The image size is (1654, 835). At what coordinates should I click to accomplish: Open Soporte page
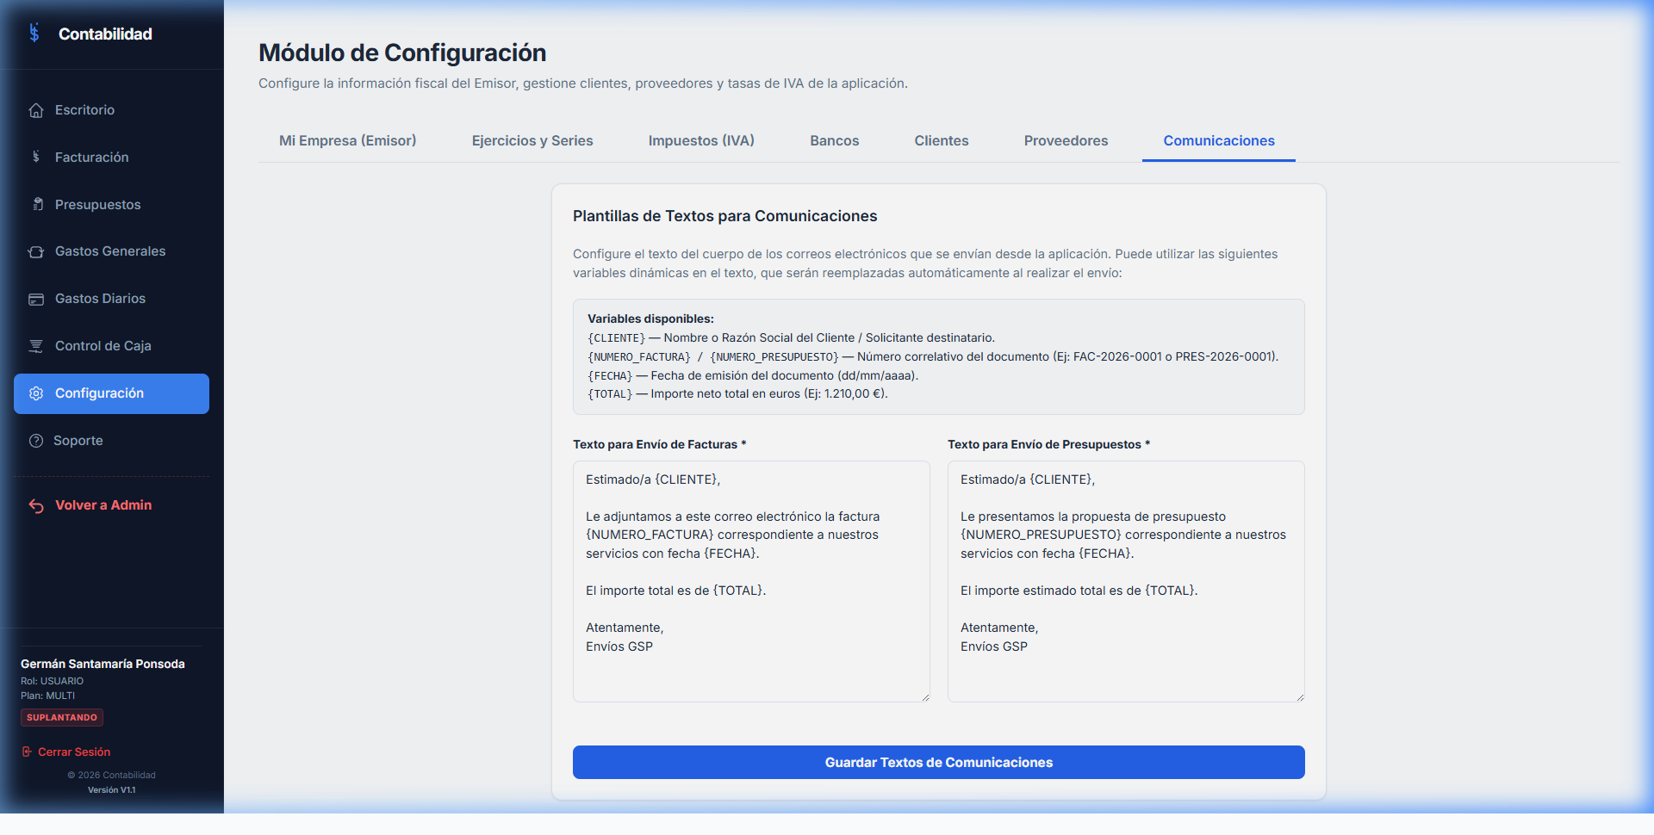[111, 441]
